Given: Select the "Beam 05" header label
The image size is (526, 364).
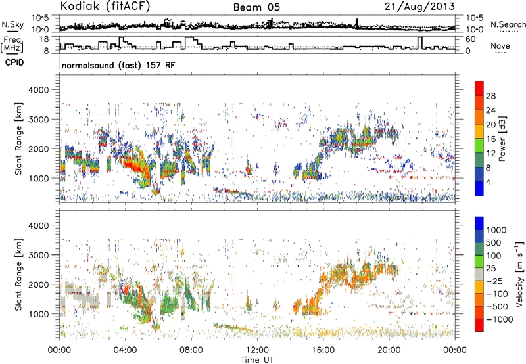Looking at the screenshot, I should click(x=256, y=7).
